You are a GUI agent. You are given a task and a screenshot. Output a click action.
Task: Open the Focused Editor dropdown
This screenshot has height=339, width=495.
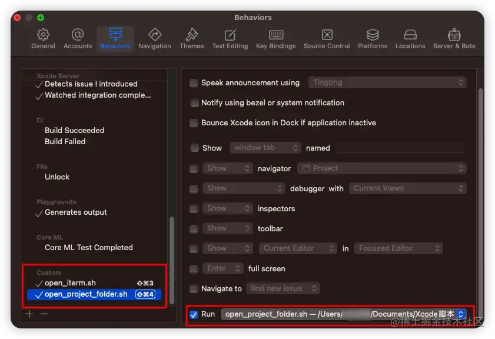[398, 248]
